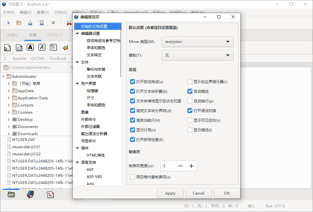The width and height of the screenshot is (313, 212).
Task: Open the Mime 类型 dropdown
Action: point(197,42)
